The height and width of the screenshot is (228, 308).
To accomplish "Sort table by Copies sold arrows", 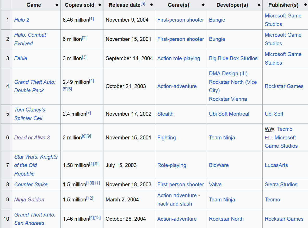I will (x=100, y=5).
